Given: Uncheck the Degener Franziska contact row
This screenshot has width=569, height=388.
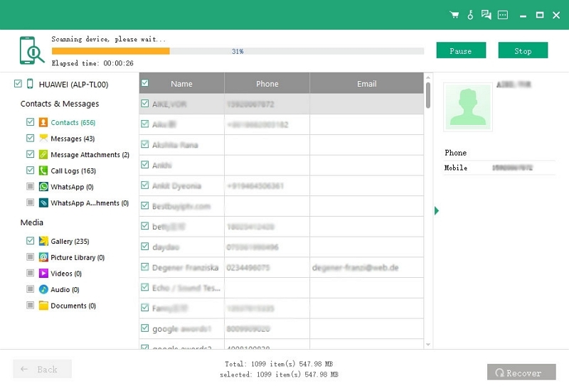Looking at the screenshot, I should point(145,268).
